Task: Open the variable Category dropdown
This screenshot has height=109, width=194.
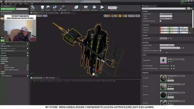Action: coord(166,18)
